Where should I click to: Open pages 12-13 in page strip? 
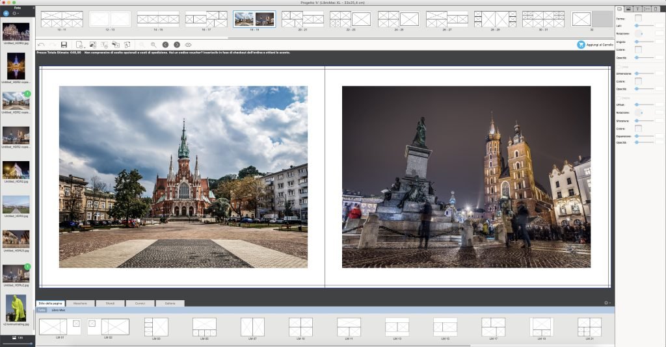[x=110, y=19]
